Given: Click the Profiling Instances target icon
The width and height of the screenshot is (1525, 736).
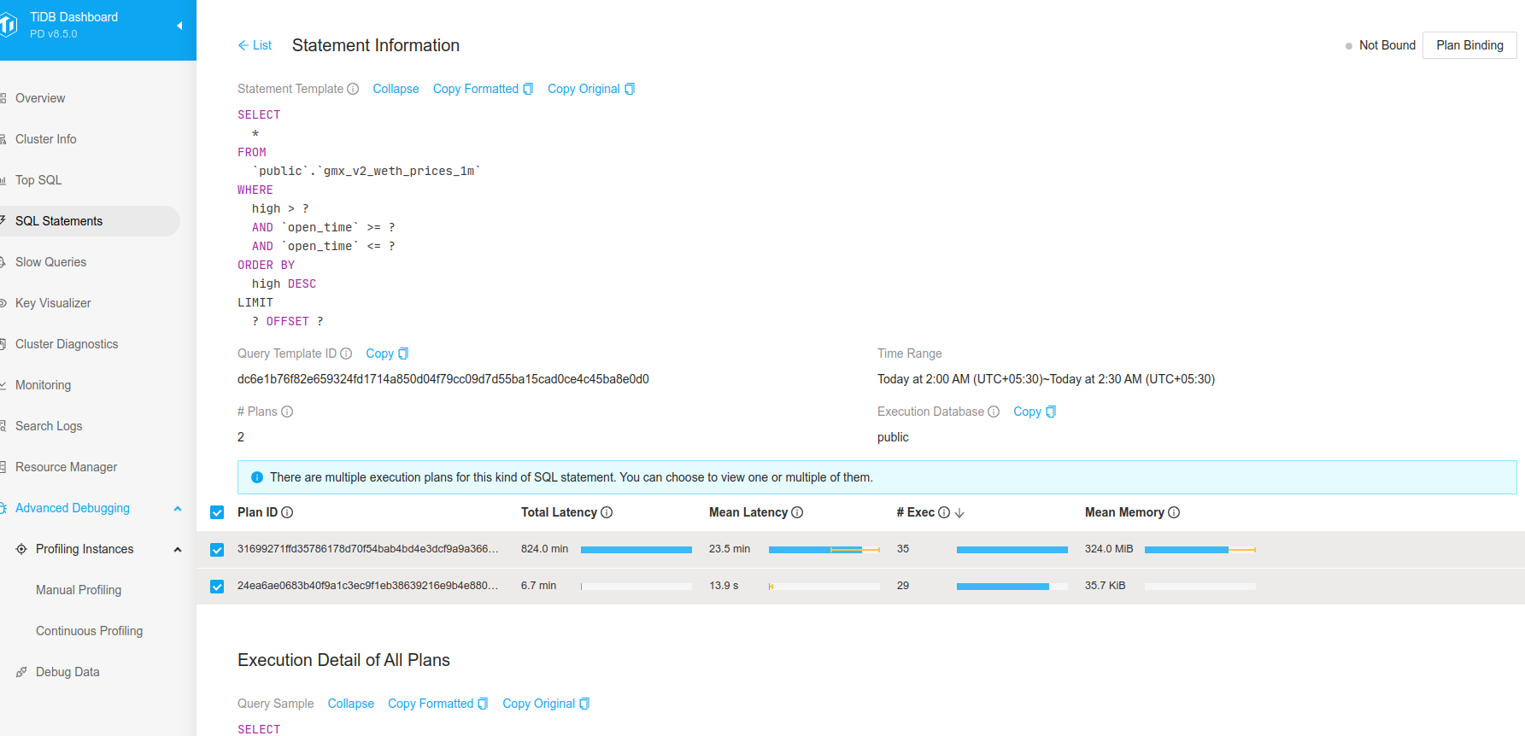Looking at the screenshot, I should tap(21, 549).
